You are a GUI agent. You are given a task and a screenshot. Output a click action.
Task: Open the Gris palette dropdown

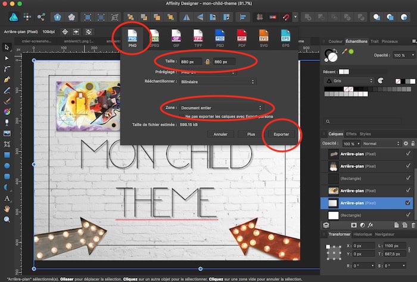tap(348, 81)
